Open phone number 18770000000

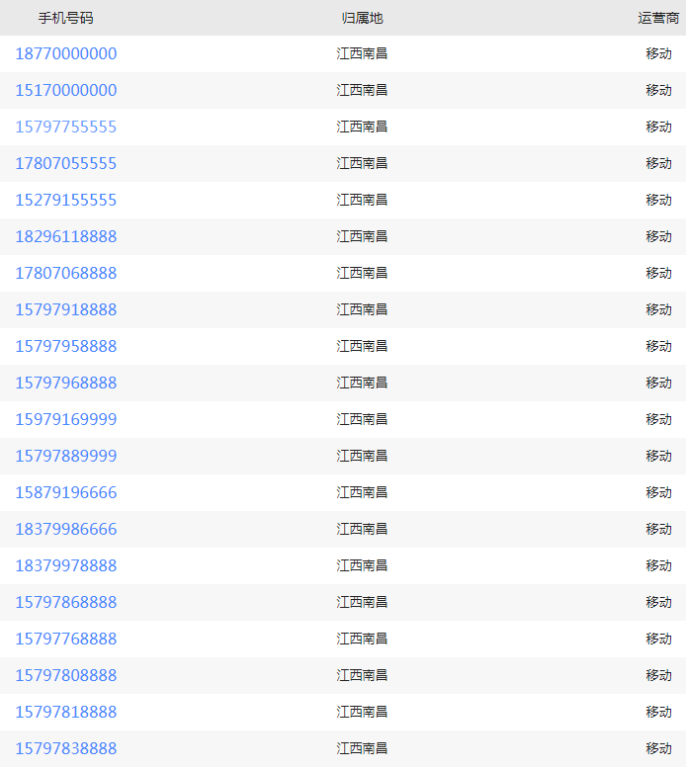[66, 53]
